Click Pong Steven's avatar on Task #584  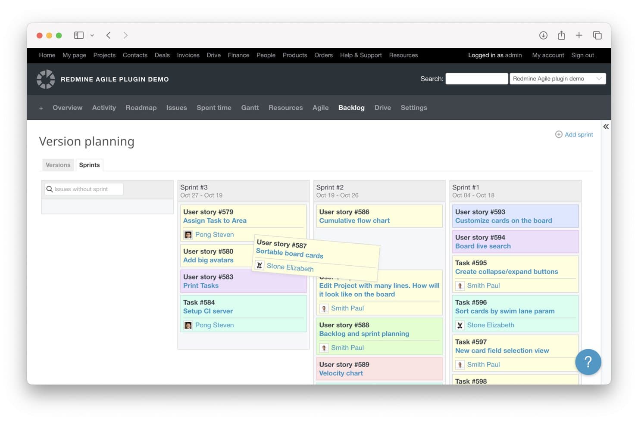point(188,326)
